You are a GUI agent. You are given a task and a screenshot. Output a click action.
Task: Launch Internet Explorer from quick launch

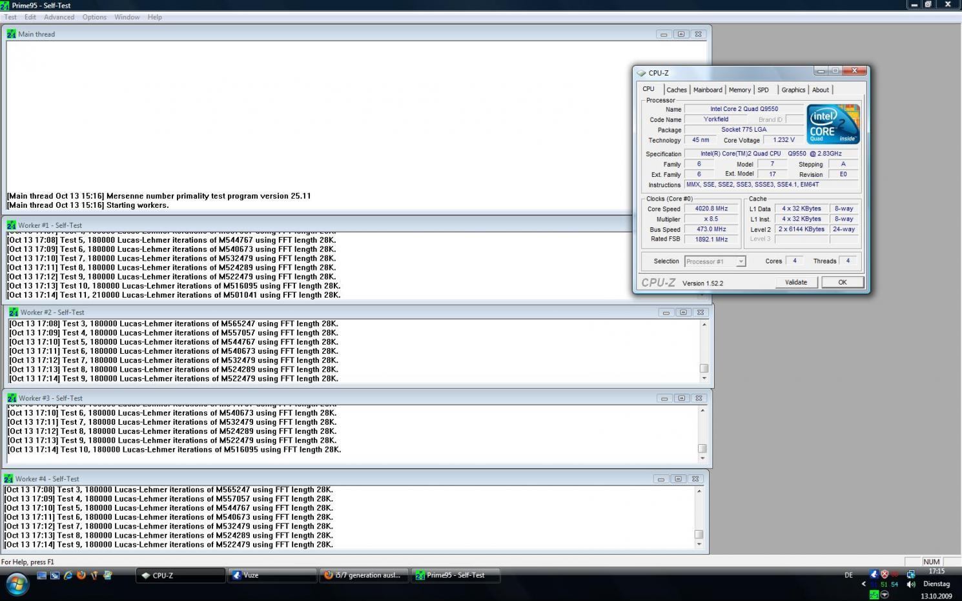point(68,575)
